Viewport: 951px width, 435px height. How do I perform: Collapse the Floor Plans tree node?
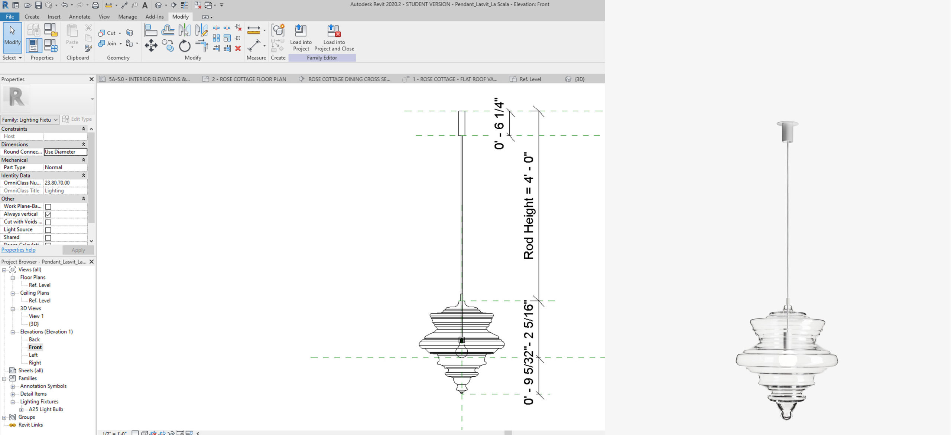13,278
